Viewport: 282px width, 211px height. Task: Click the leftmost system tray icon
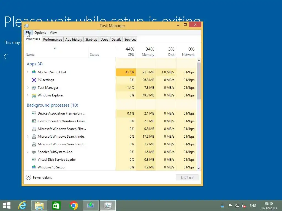pyautogui.click(x=222, y=206)
